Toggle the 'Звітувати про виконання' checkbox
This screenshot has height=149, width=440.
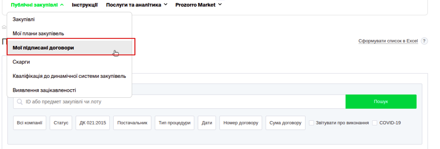tap(311, 123)
